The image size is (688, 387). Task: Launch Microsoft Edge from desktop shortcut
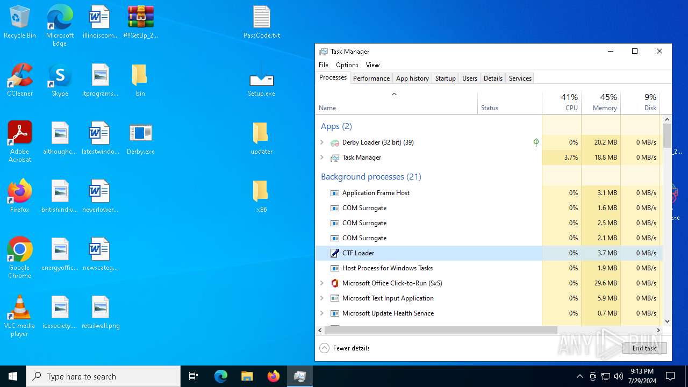click(x=60, y=25)
